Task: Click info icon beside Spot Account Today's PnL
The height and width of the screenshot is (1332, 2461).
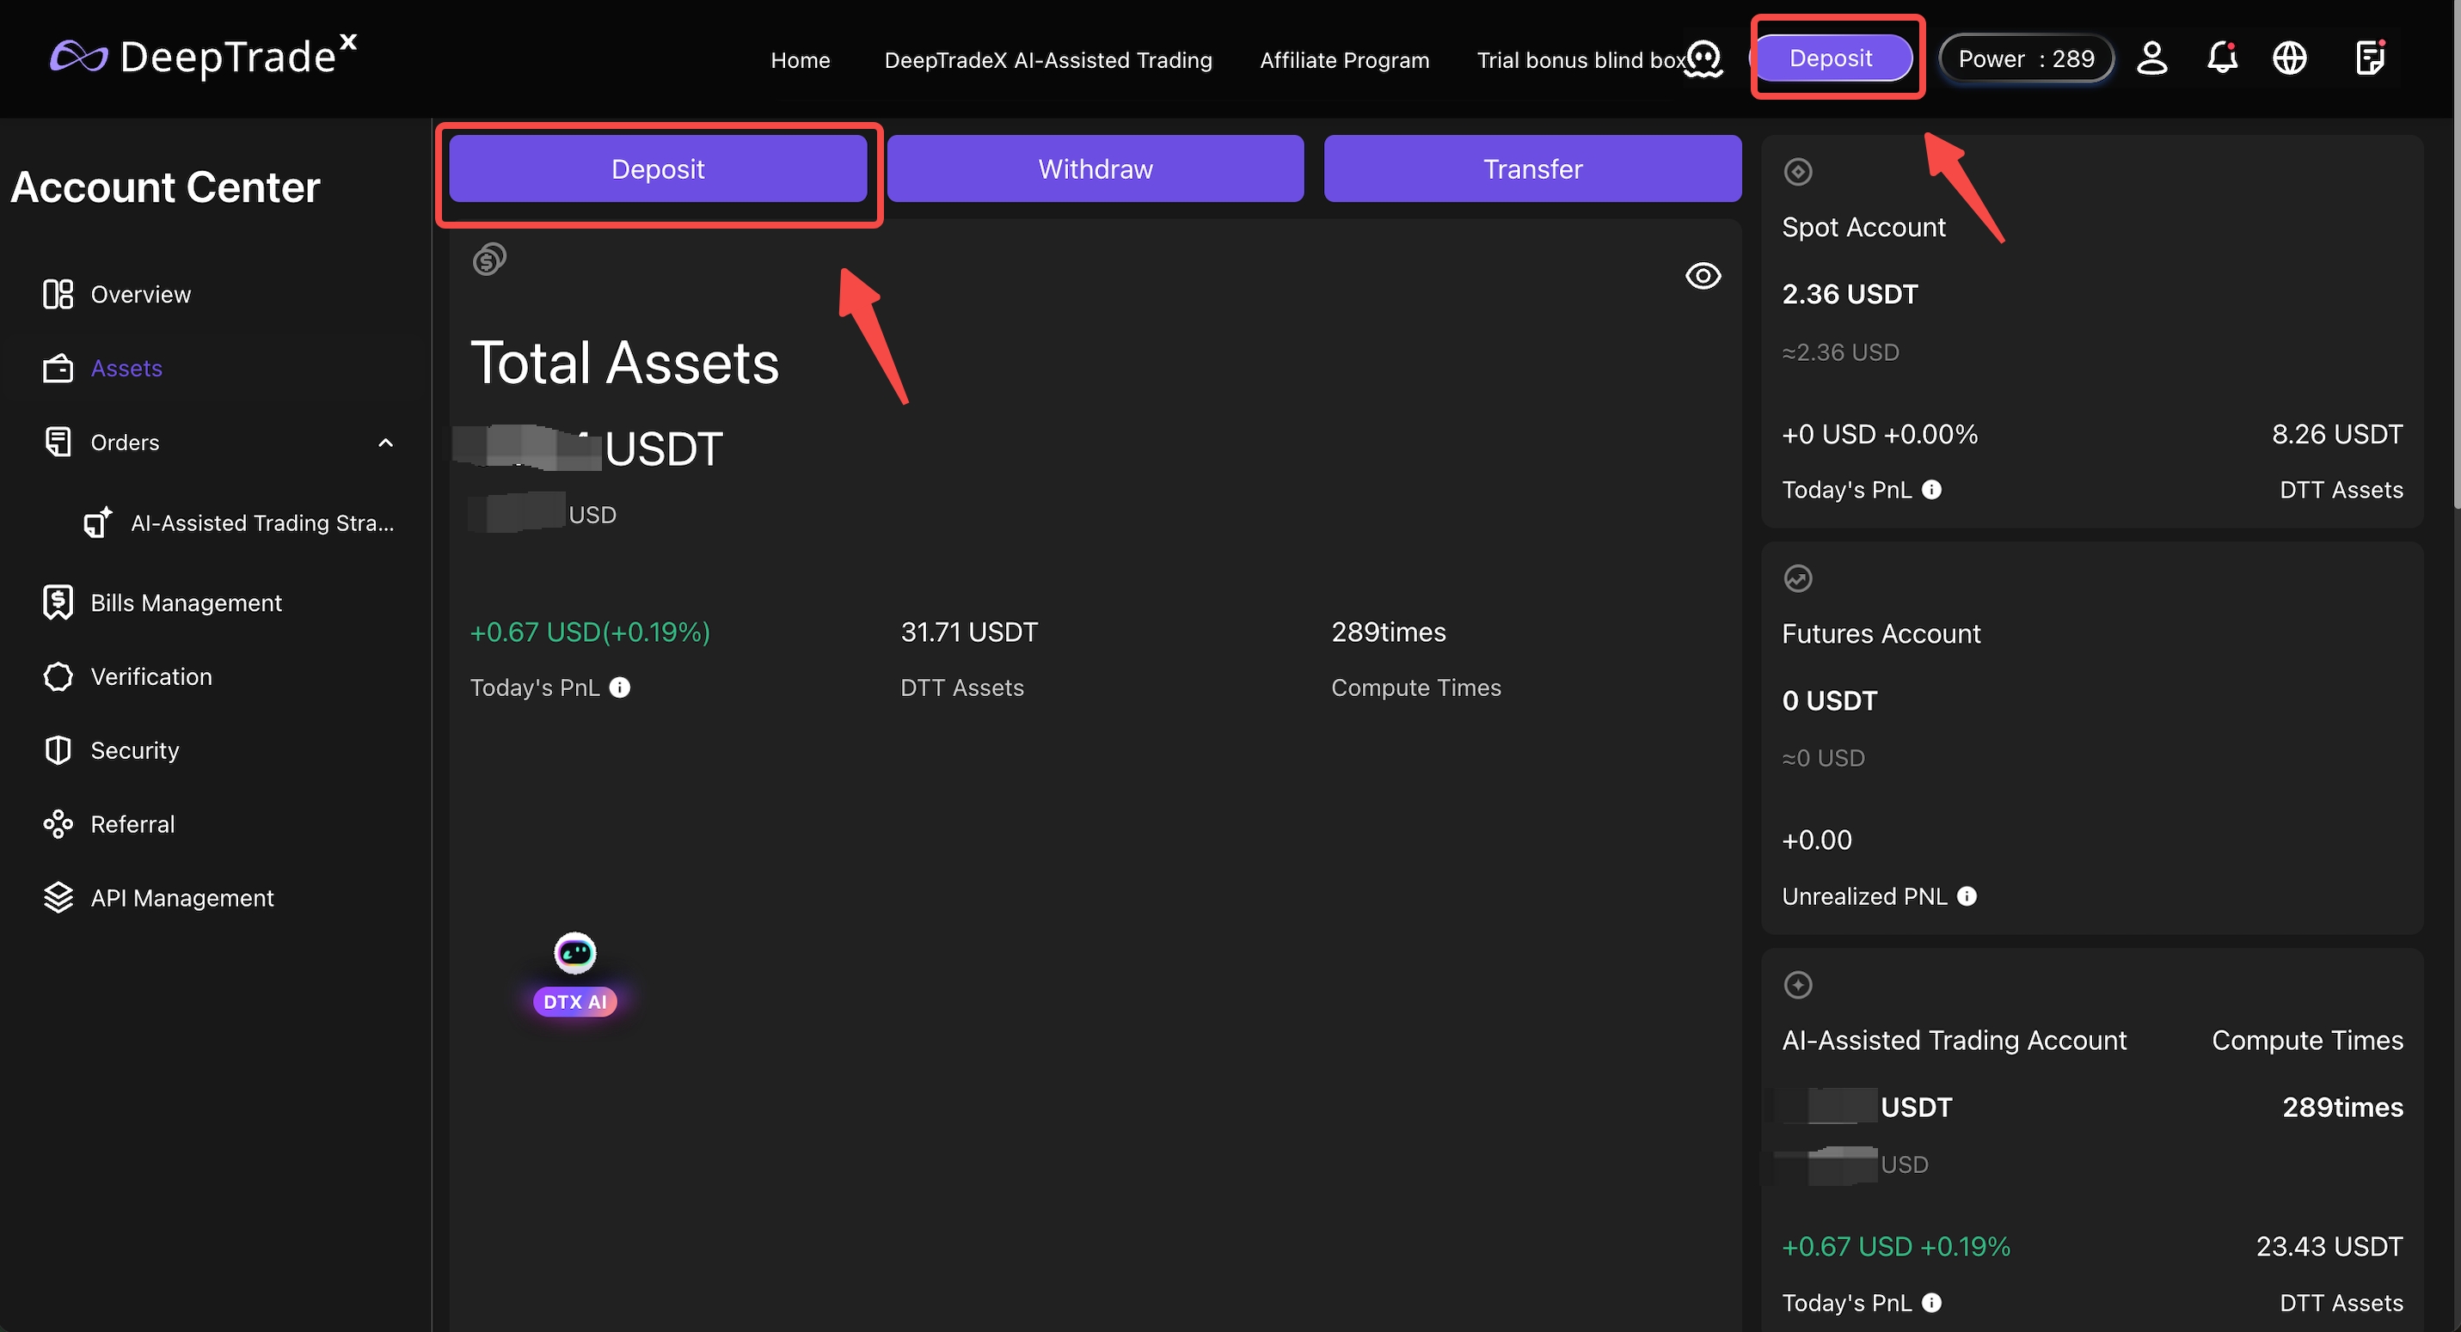Action: pos(1931,490)
